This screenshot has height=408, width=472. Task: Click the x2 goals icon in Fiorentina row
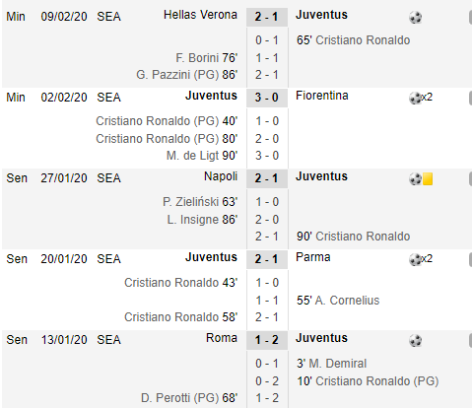(421, 98)
